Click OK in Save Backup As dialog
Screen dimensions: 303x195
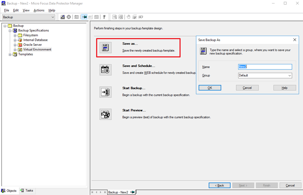(x=210, y=88)
